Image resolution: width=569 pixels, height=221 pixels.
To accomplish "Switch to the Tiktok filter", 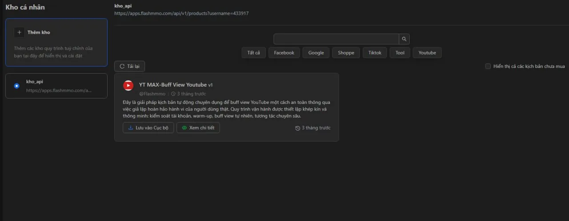I will click(x=375, y=53).
